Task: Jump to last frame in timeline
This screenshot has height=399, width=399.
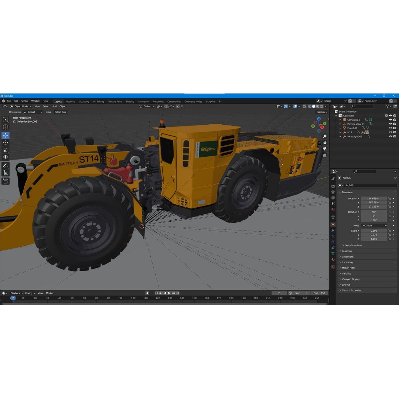Action: click(178, 293)
